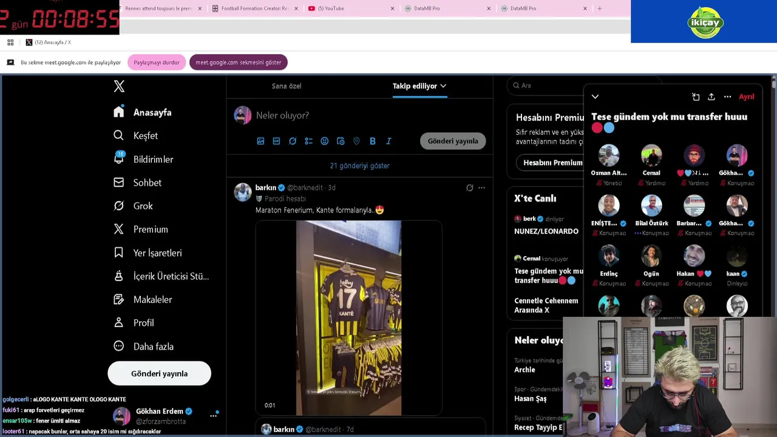Open the NUNEZ/LEONARDO live Space
Screen dimensions: 777x437
coord(546,231)
